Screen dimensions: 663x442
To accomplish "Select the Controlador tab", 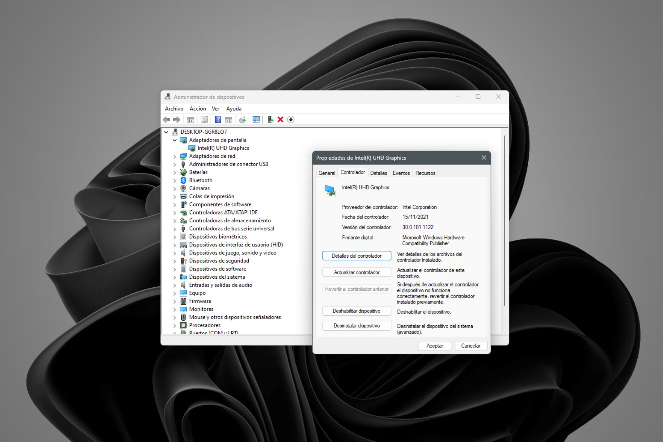I will tap(353, 172).
